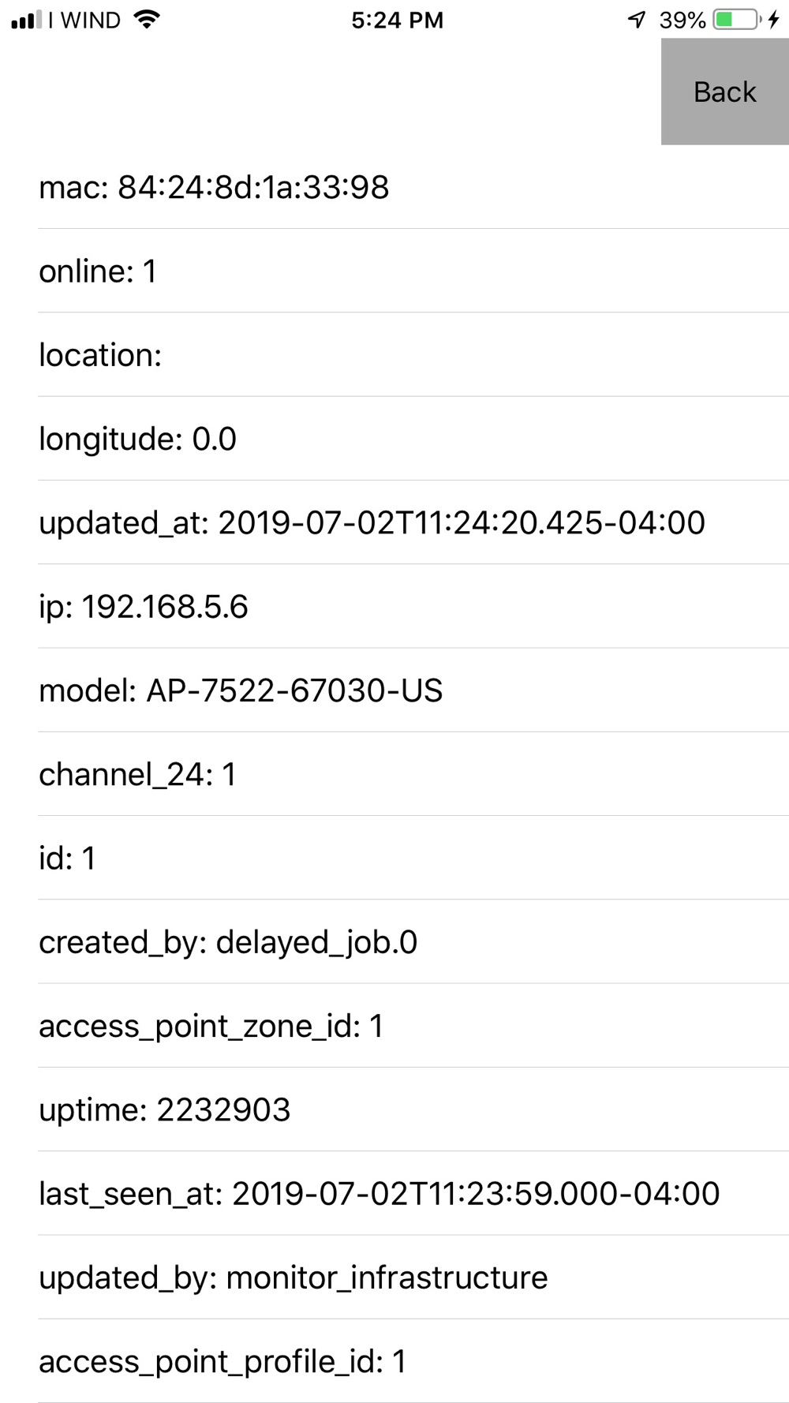The width and height of the screenshot is (789, 1403).
Task: Select the empty location row
Action: (413, 354)
